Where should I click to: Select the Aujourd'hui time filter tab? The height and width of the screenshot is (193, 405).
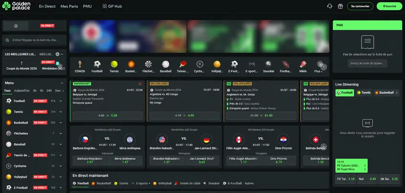tap(22, 91)
